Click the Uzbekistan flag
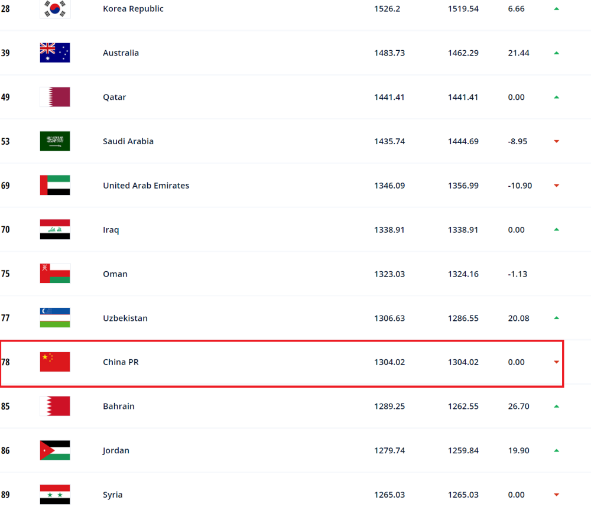Image resolution: width=591 pixels, height=510 pixels. [55, 318]
